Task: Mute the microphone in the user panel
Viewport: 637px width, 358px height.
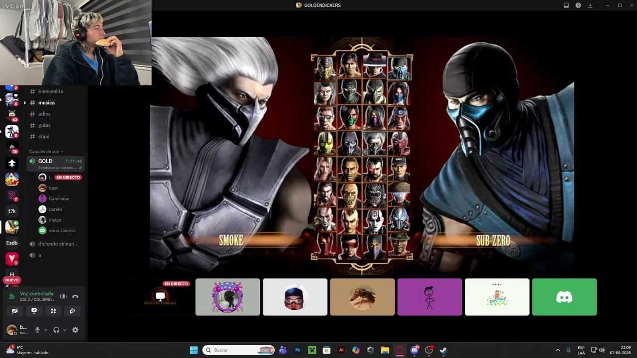Action: tap(37, 330)
